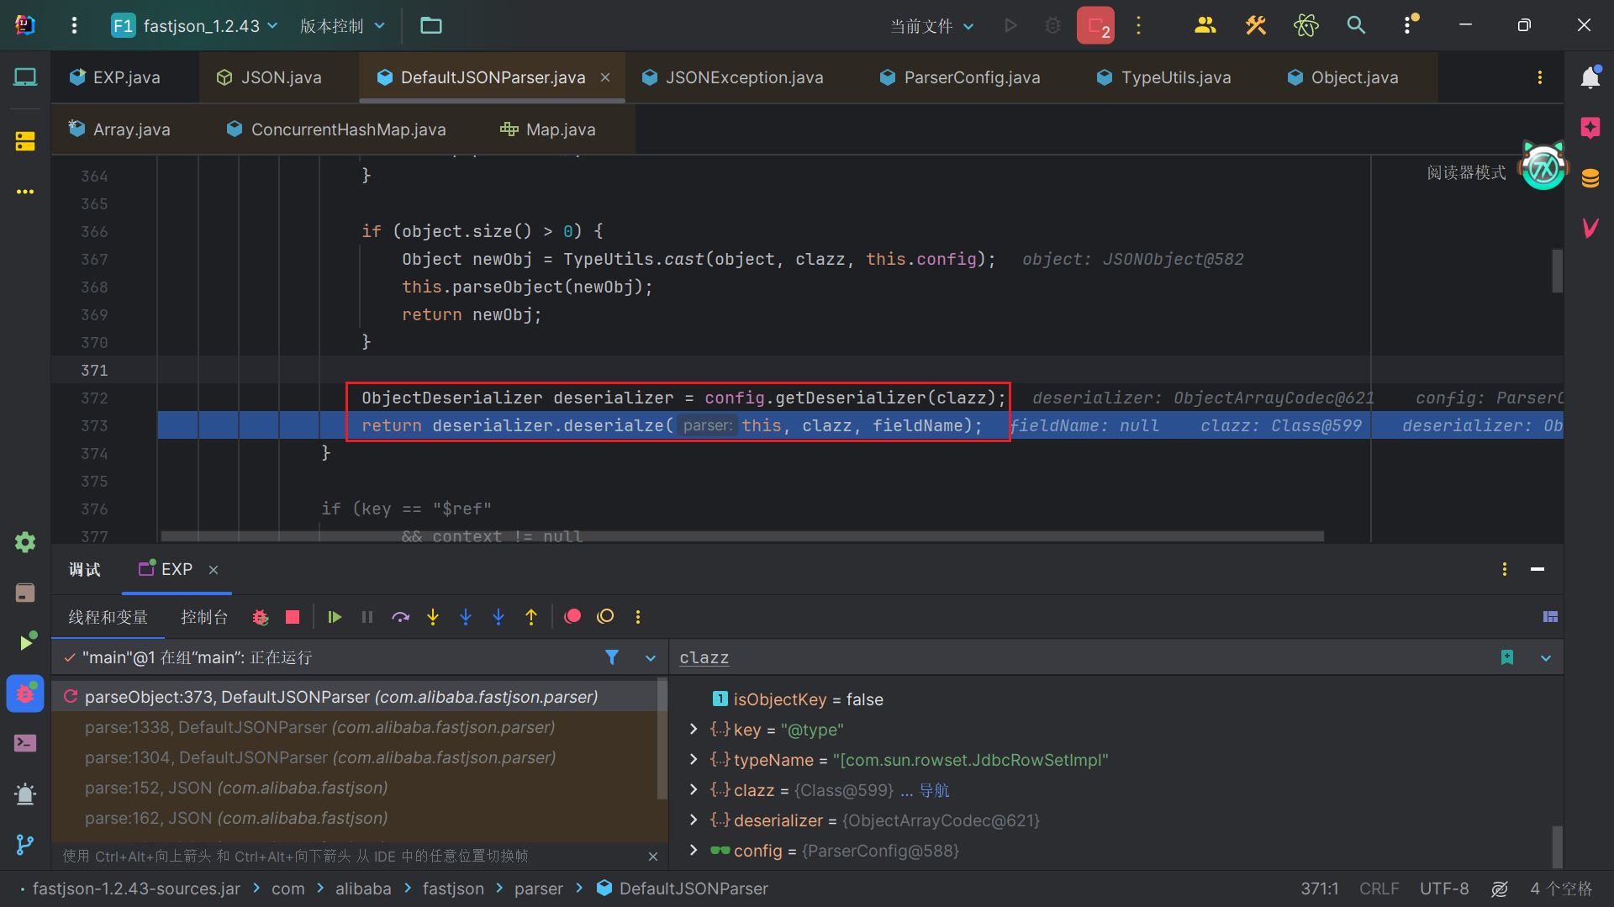Click the frames panel vertical scrollbar
Viewport: 1614px width, 907px height.
coord(662,740)
